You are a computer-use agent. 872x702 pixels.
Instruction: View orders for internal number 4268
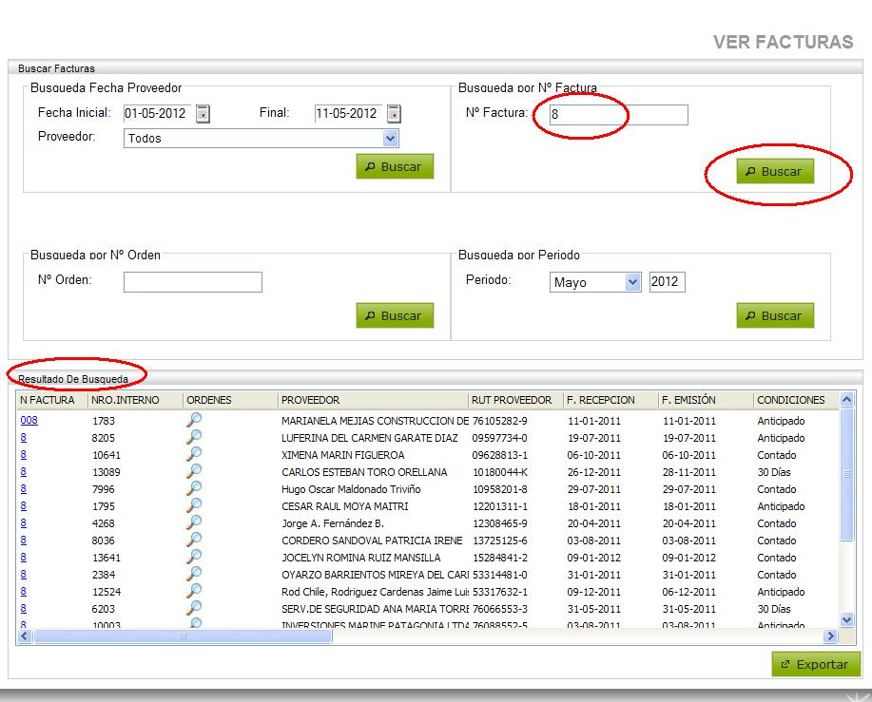tap(194, 522)
